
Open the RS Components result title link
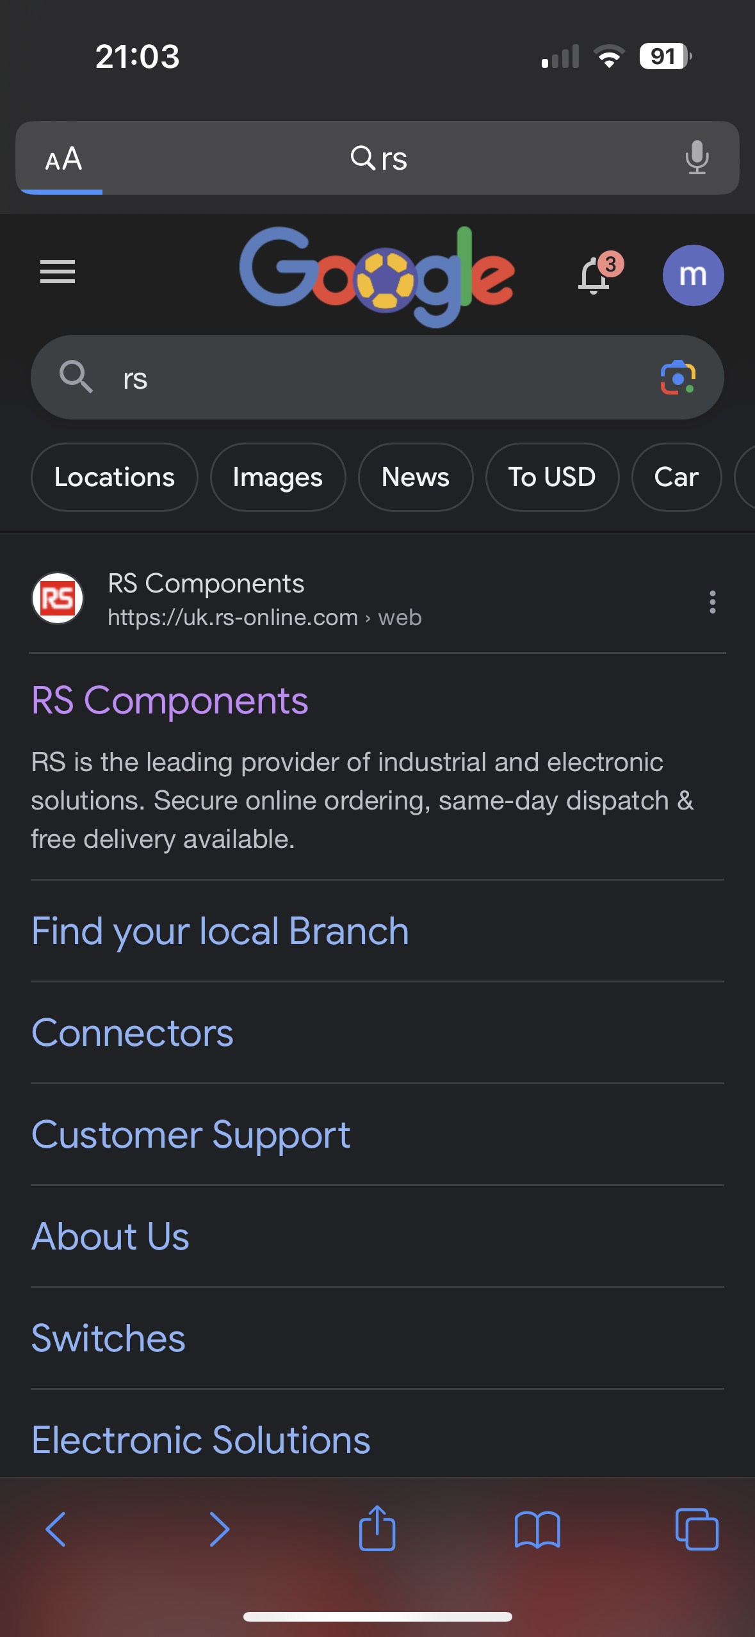tap(170, 701)
